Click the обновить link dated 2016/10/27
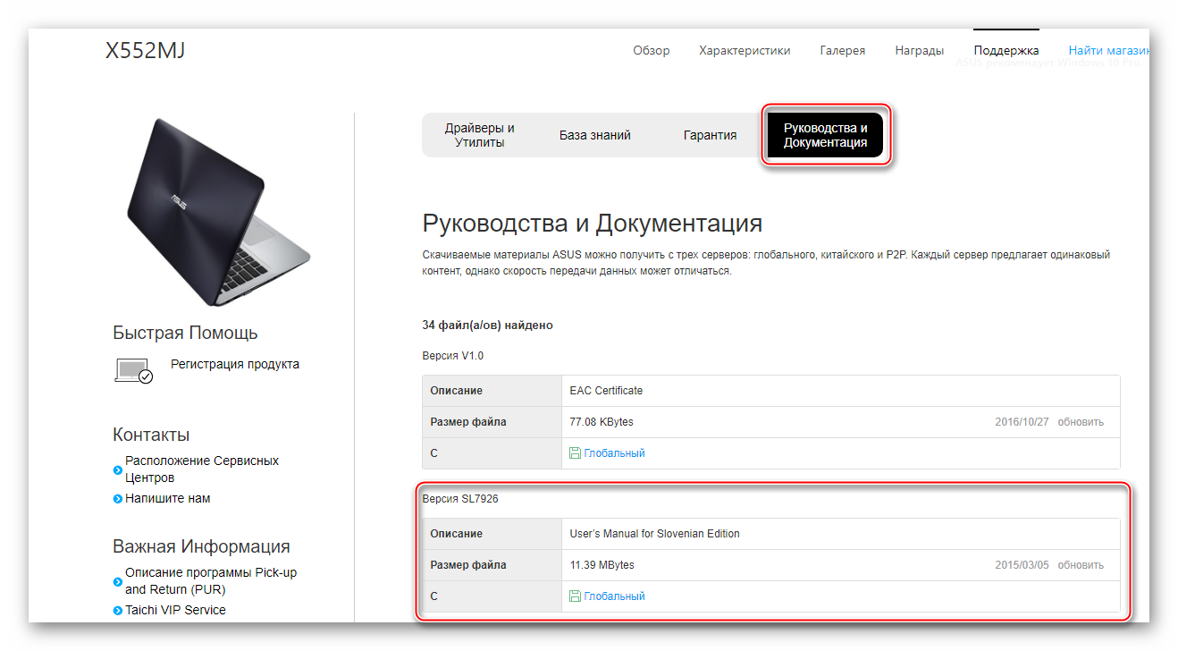 pos(1081,422)
